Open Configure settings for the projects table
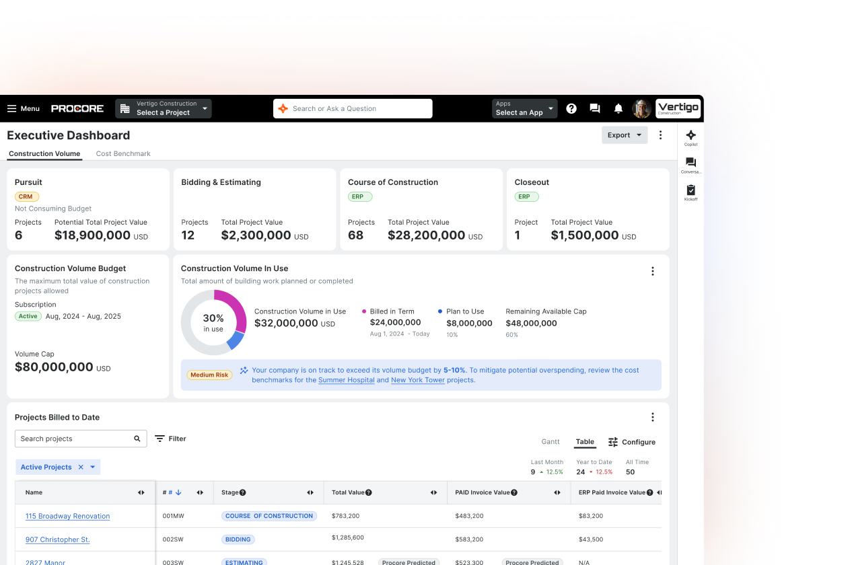The width and height of the screenshot is (848, 565). click(631, 442)
